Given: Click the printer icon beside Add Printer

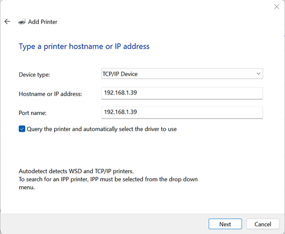Looking at the screenshot, I should [x=22, y=22].
